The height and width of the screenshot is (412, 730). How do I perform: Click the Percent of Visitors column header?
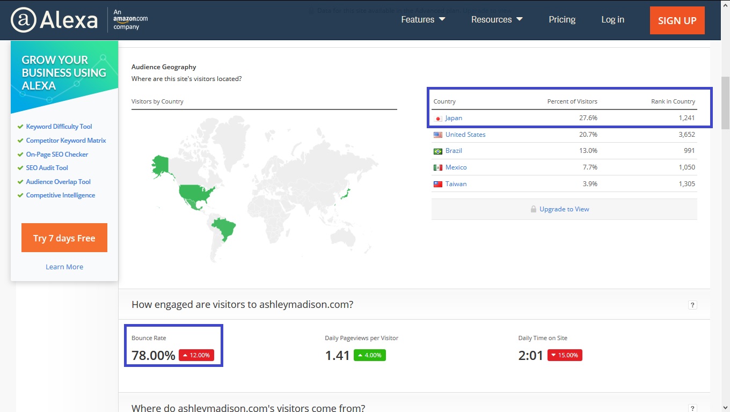click(572, 101)
